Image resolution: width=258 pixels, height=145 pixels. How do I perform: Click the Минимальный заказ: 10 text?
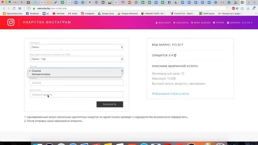click(x=168, y=73)
